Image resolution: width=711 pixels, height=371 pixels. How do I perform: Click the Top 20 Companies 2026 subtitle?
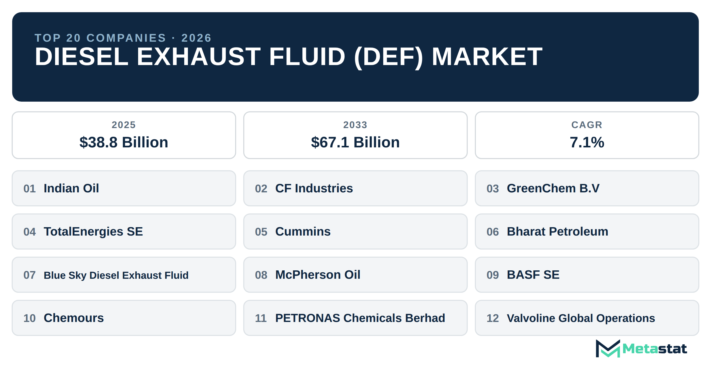point(123,38)
